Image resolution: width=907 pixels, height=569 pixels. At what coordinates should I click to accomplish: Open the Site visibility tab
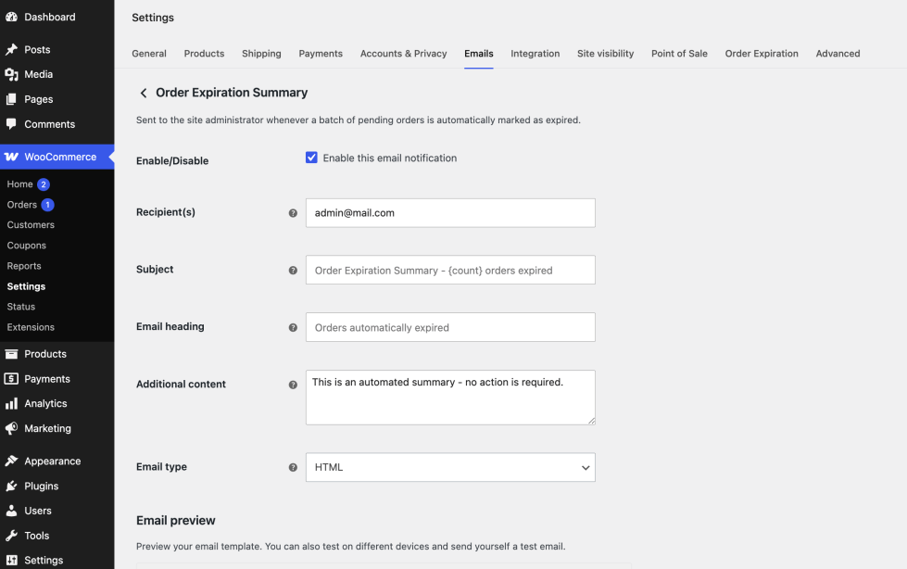pos(605,53)
